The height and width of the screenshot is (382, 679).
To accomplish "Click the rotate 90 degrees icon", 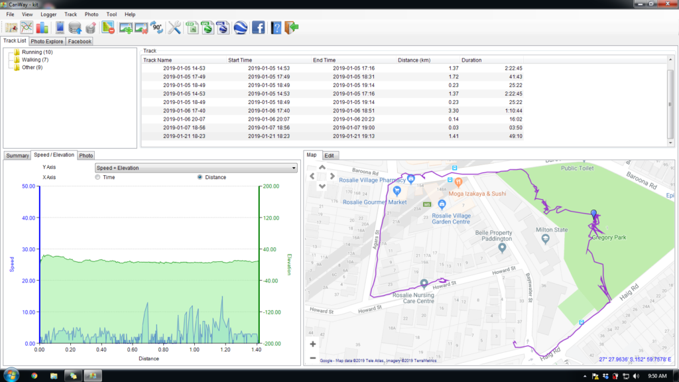I will point(157,28).
